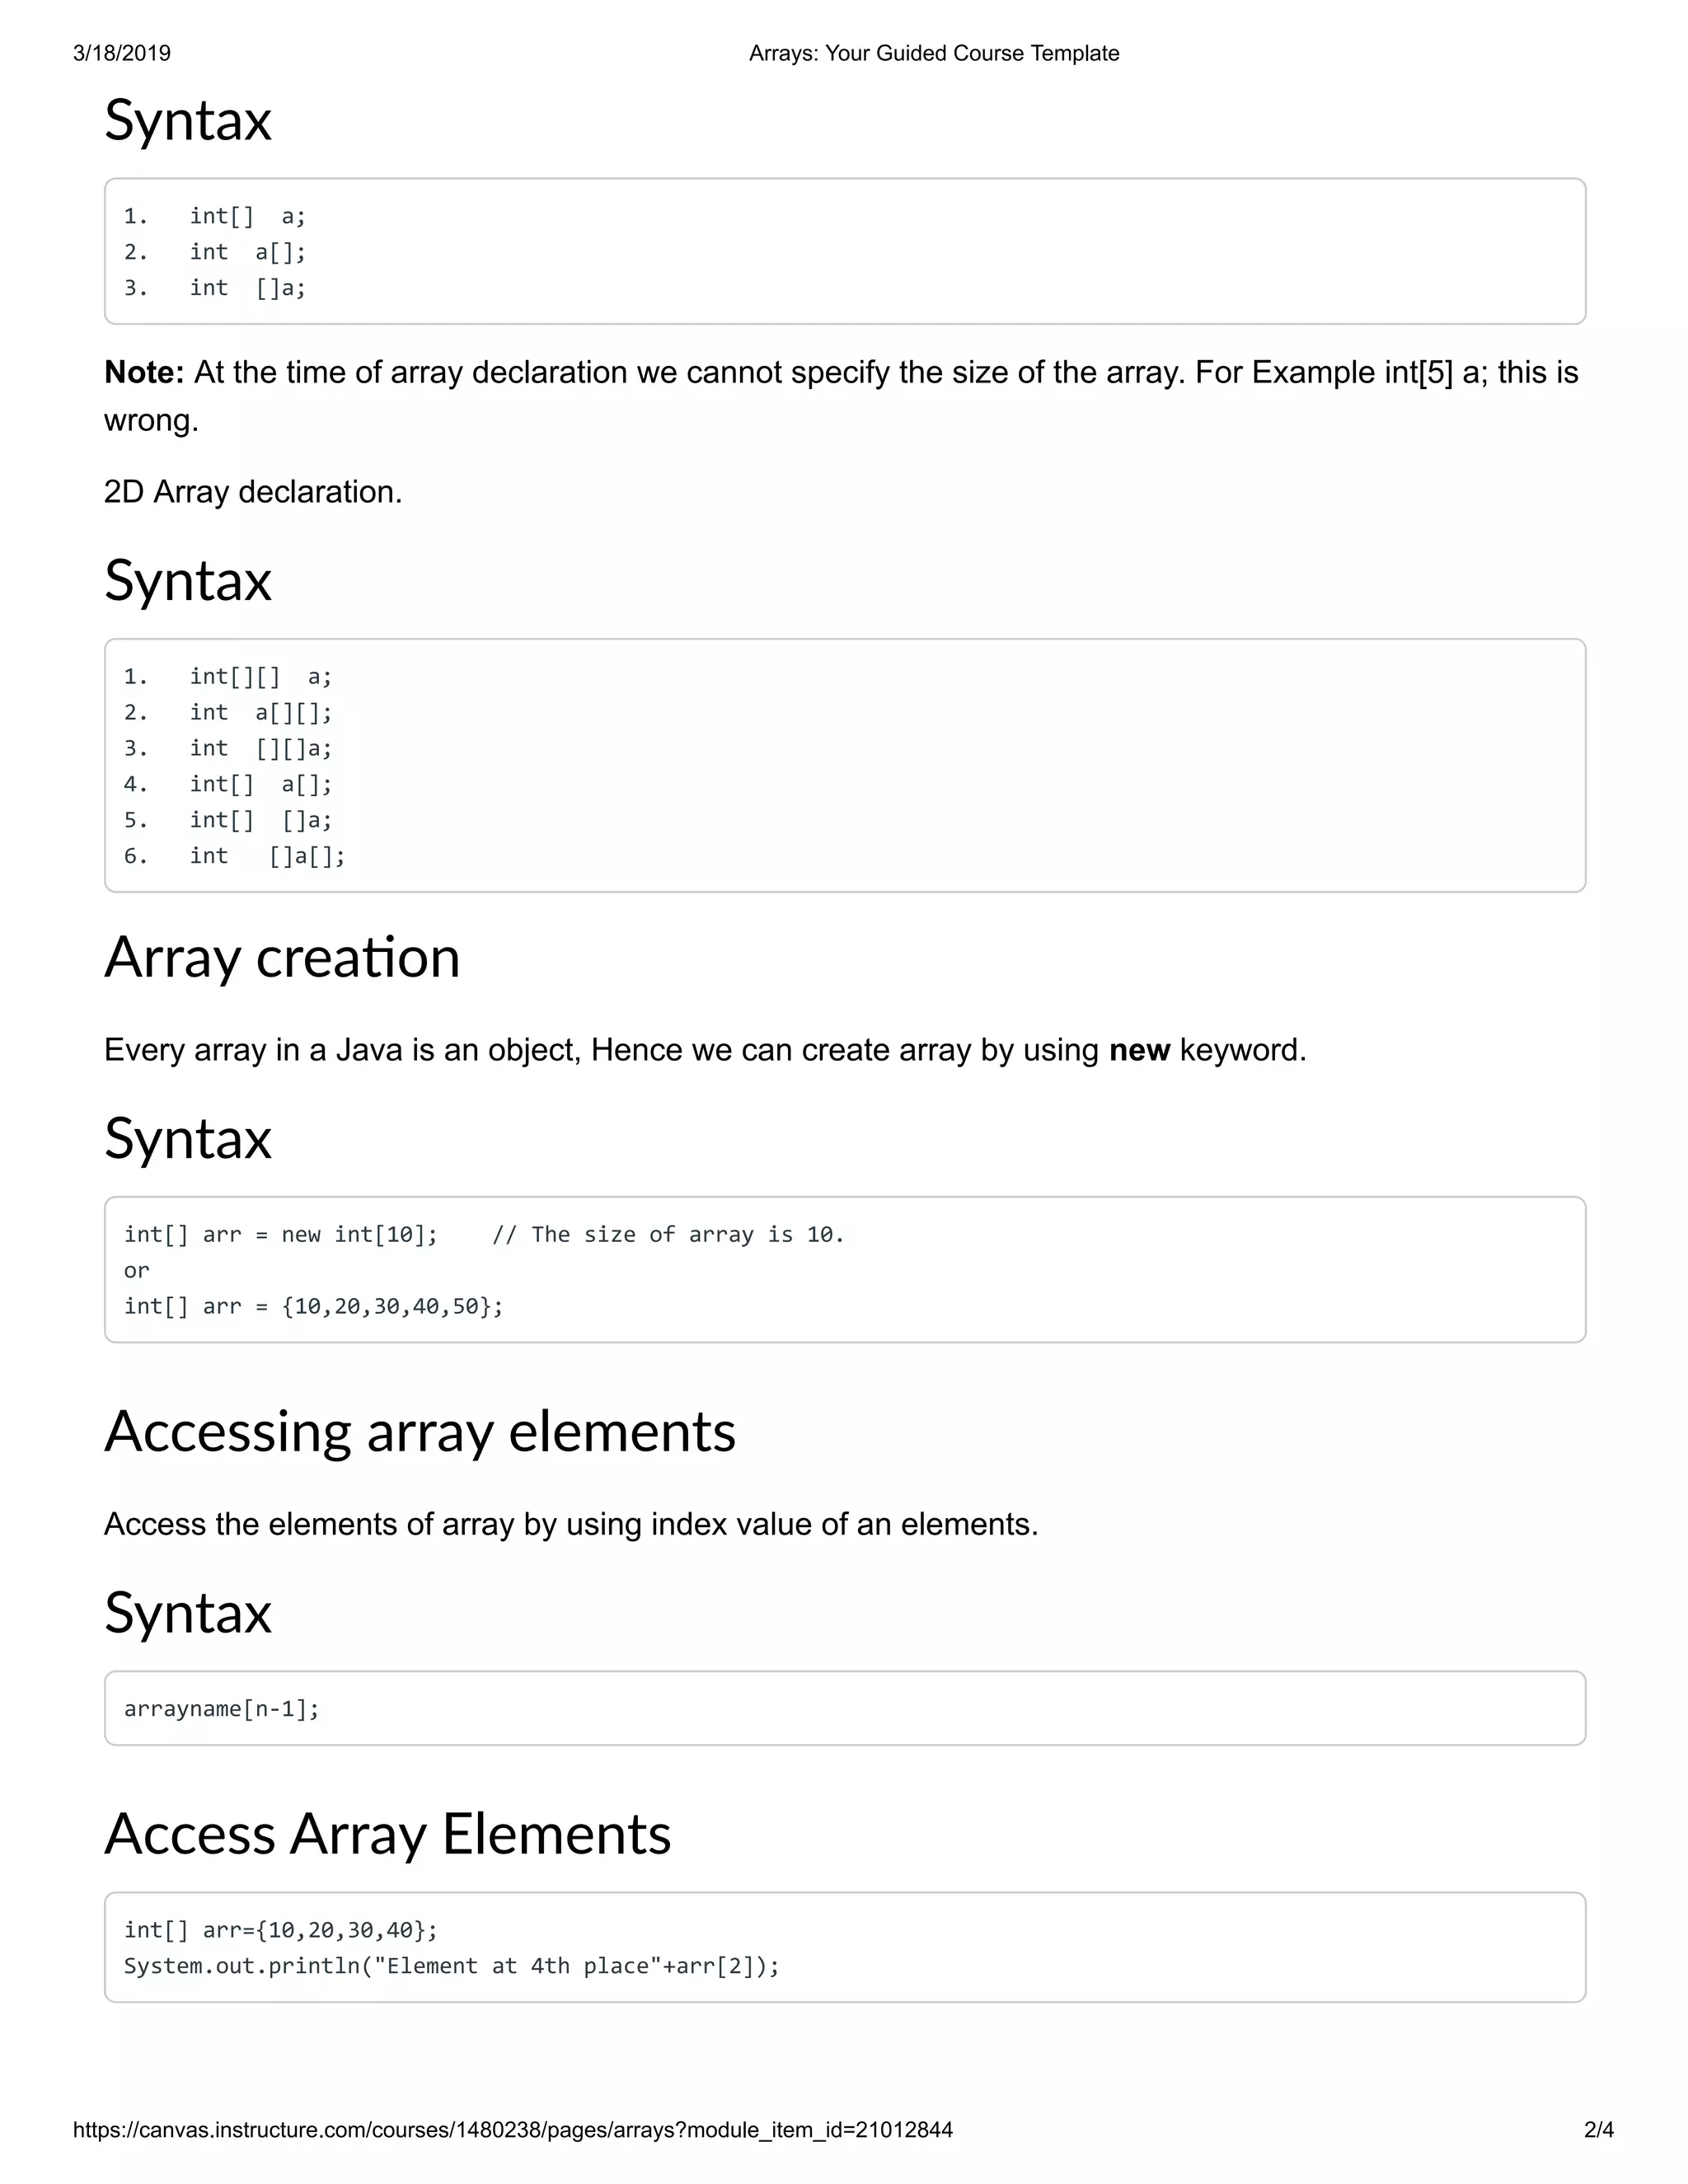Click the code line 'int a[][];'
The width and height of the screenshot is (1688, 2184).
coord(260,713)
